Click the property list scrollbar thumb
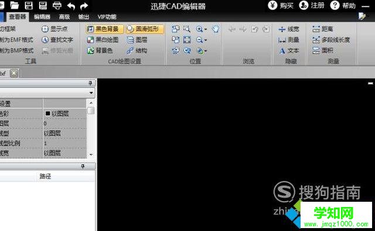The height and width of the screenshot is (231, 375). click(x=91, y=111)
